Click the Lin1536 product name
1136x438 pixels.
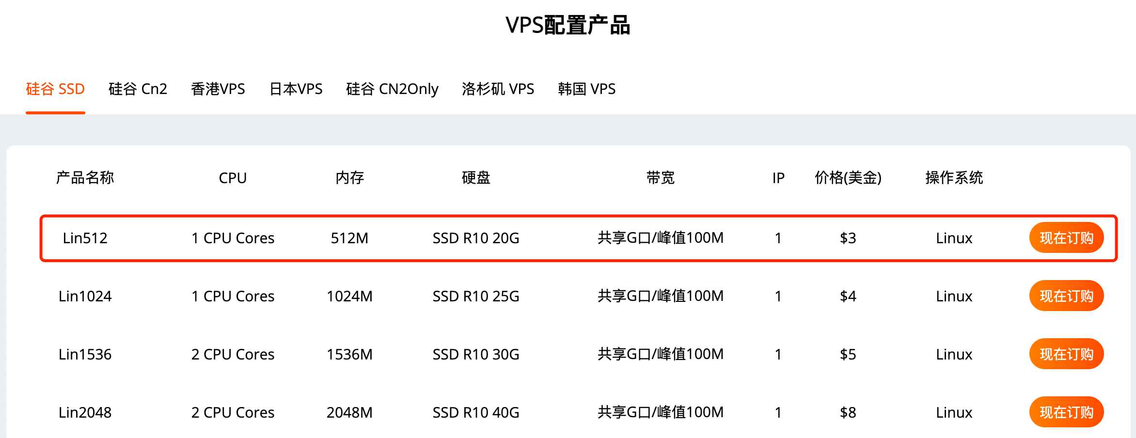click(85, 354)
